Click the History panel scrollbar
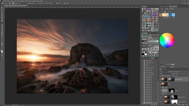189x106 pixels. coord(158,92)
